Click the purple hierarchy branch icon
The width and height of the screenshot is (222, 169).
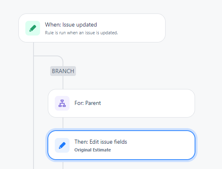[62, 103]
